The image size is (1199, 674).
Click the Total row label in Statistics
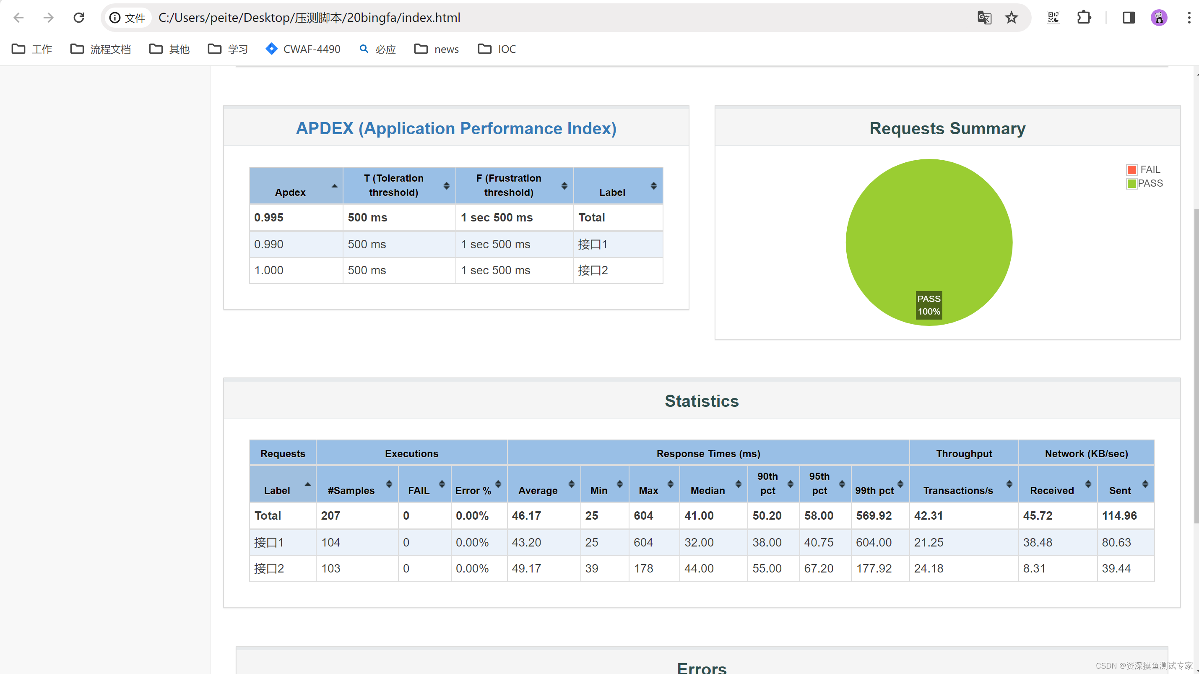(268, 516)
